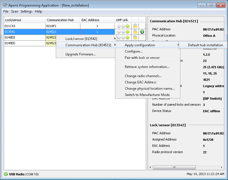The height and width of the screenshot is (180, 228).
Task: Select Pair with lock or sensor
Action: (148, 57)
